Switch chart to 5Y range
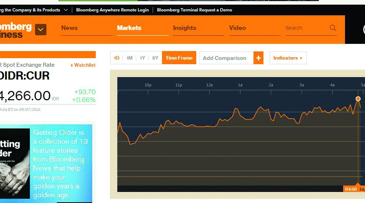365x203 pixels. [x=155, y=58]
